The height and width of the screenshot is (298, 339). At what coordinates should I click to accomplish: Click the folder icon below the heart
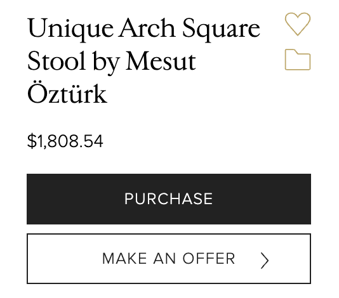[x=298, y=60]
